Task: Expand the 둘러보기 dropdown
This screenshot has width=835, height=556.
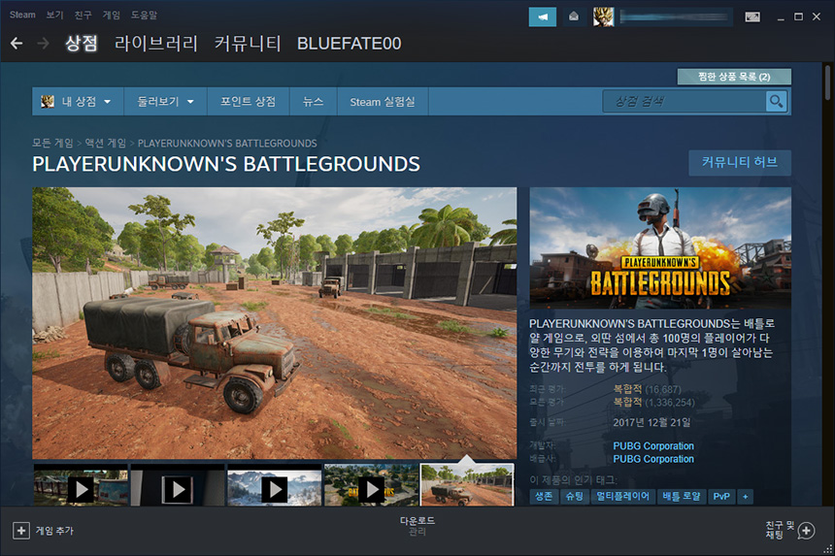Action: 165,101
